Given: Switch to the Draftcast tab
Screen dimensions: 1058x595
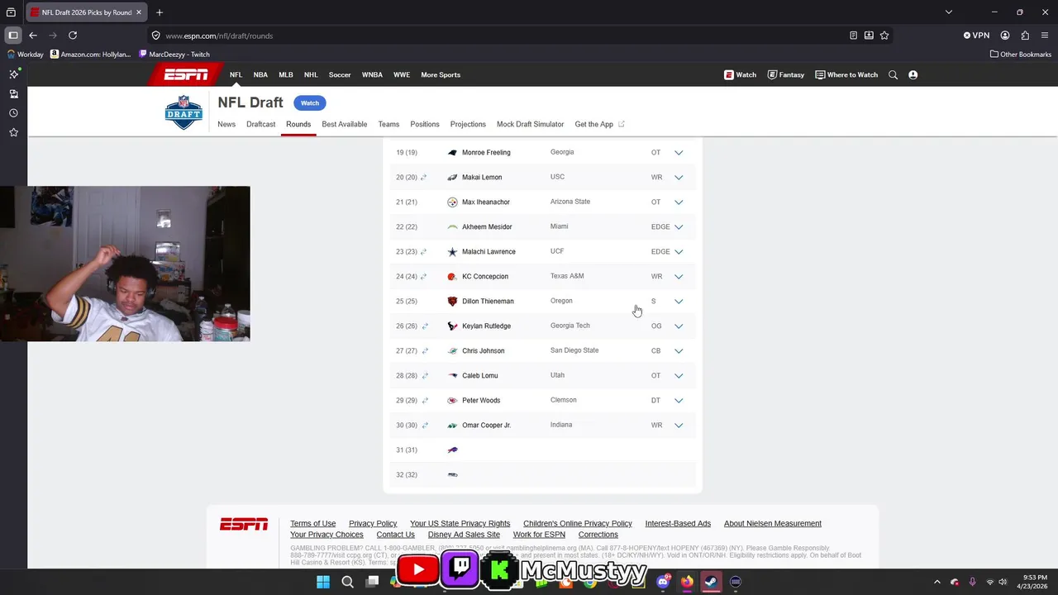Looking at the screenshot, I should (x=260, y=124).
